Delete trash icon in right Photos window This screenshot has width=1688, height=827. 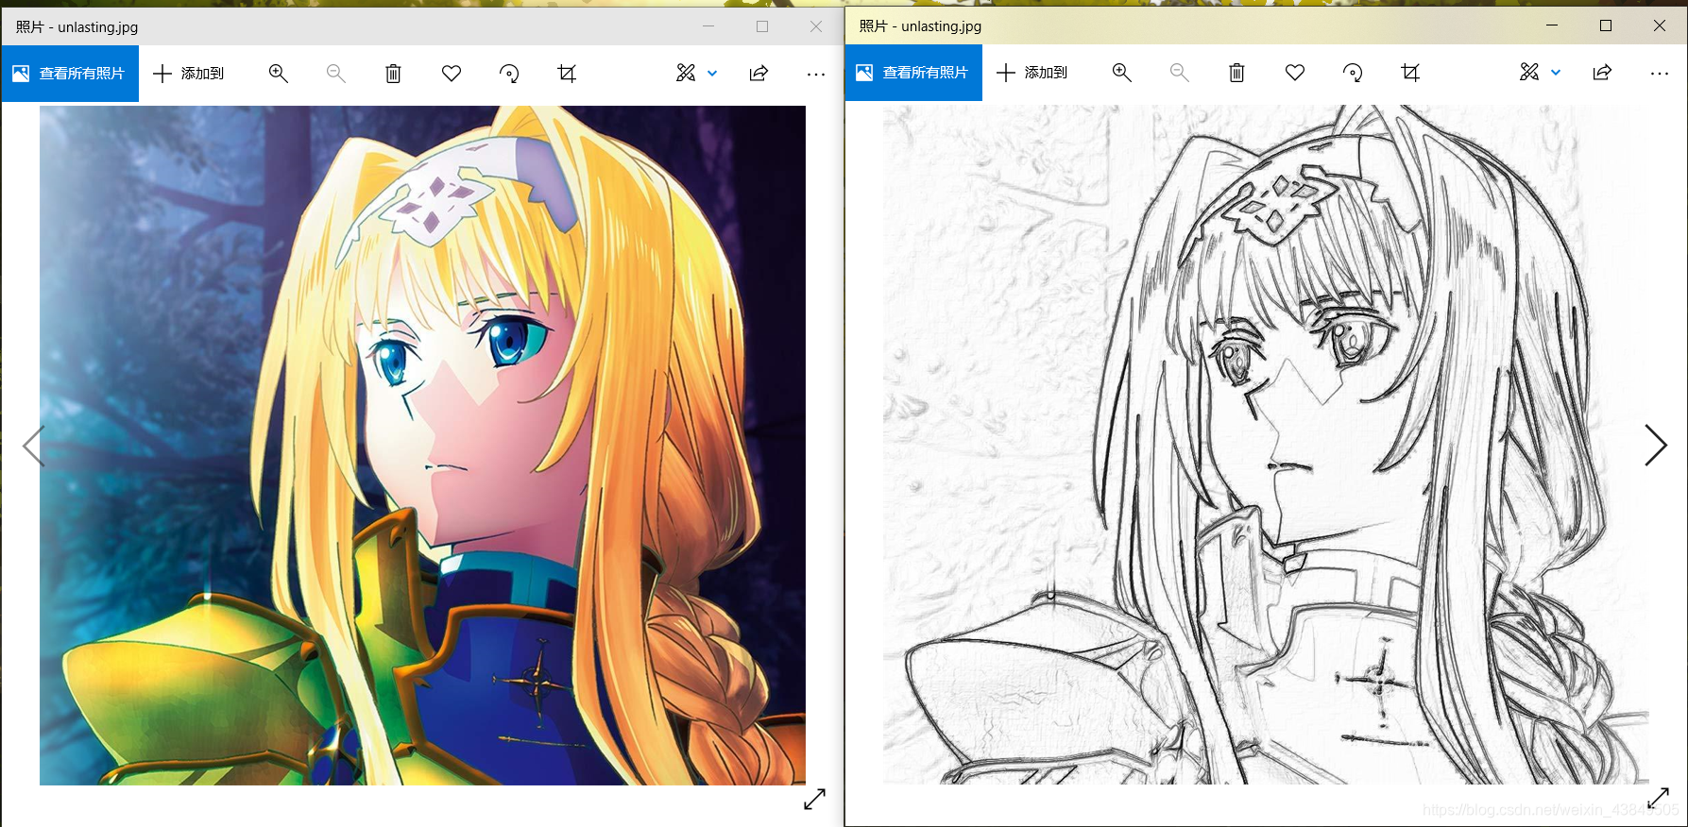1236,73
